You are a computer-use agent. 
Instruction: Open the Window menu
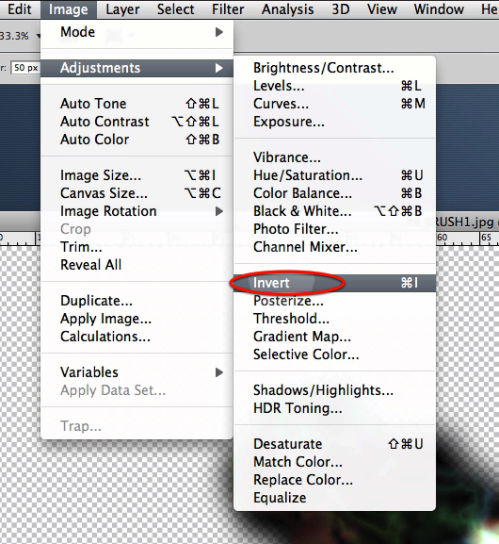coord(439,9)
